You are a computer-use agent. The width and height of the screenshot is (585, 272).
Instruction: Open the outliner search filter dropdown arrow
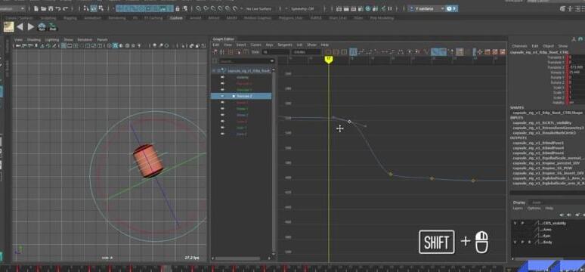[272, 61]
